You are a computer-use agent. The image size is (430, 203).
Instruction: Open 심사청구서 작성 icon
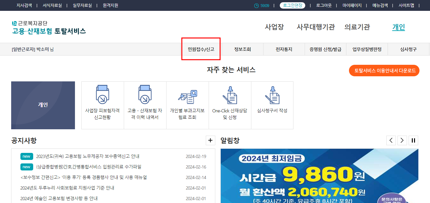click(x=272, y=95)
